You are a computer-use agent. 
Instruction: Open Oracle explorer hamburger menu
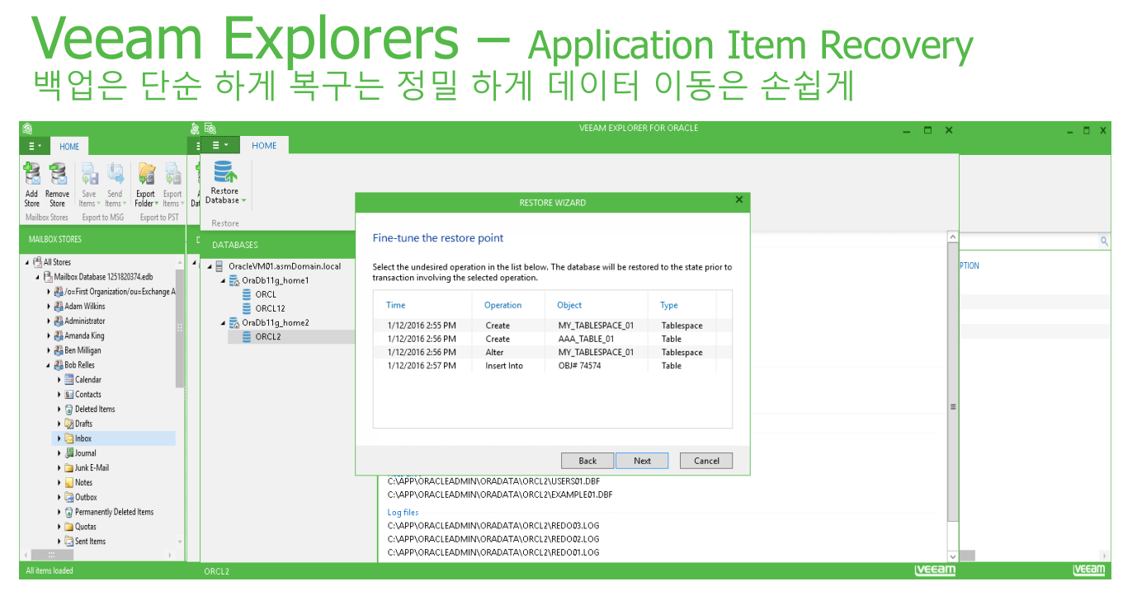point(220,145)
